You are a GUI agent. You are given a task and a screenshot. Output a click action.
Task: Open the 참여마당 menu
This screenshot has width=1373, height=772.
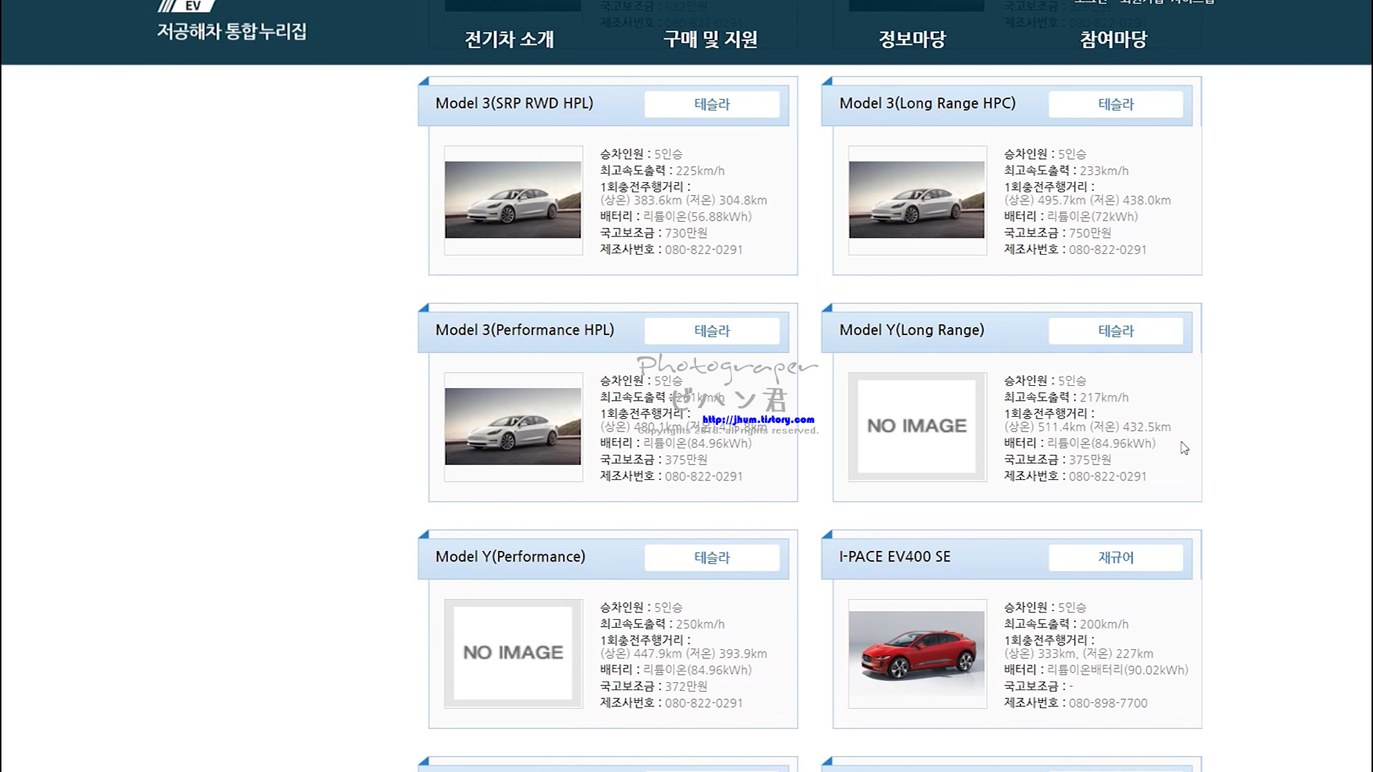pyautogui.click(x=1113, y=40)
